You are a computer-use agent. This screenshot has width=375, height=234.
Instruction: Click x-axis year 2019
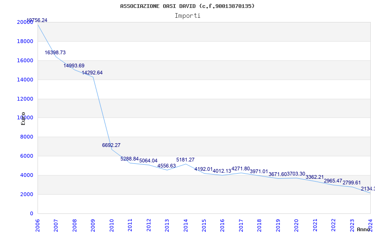point(278,225)
